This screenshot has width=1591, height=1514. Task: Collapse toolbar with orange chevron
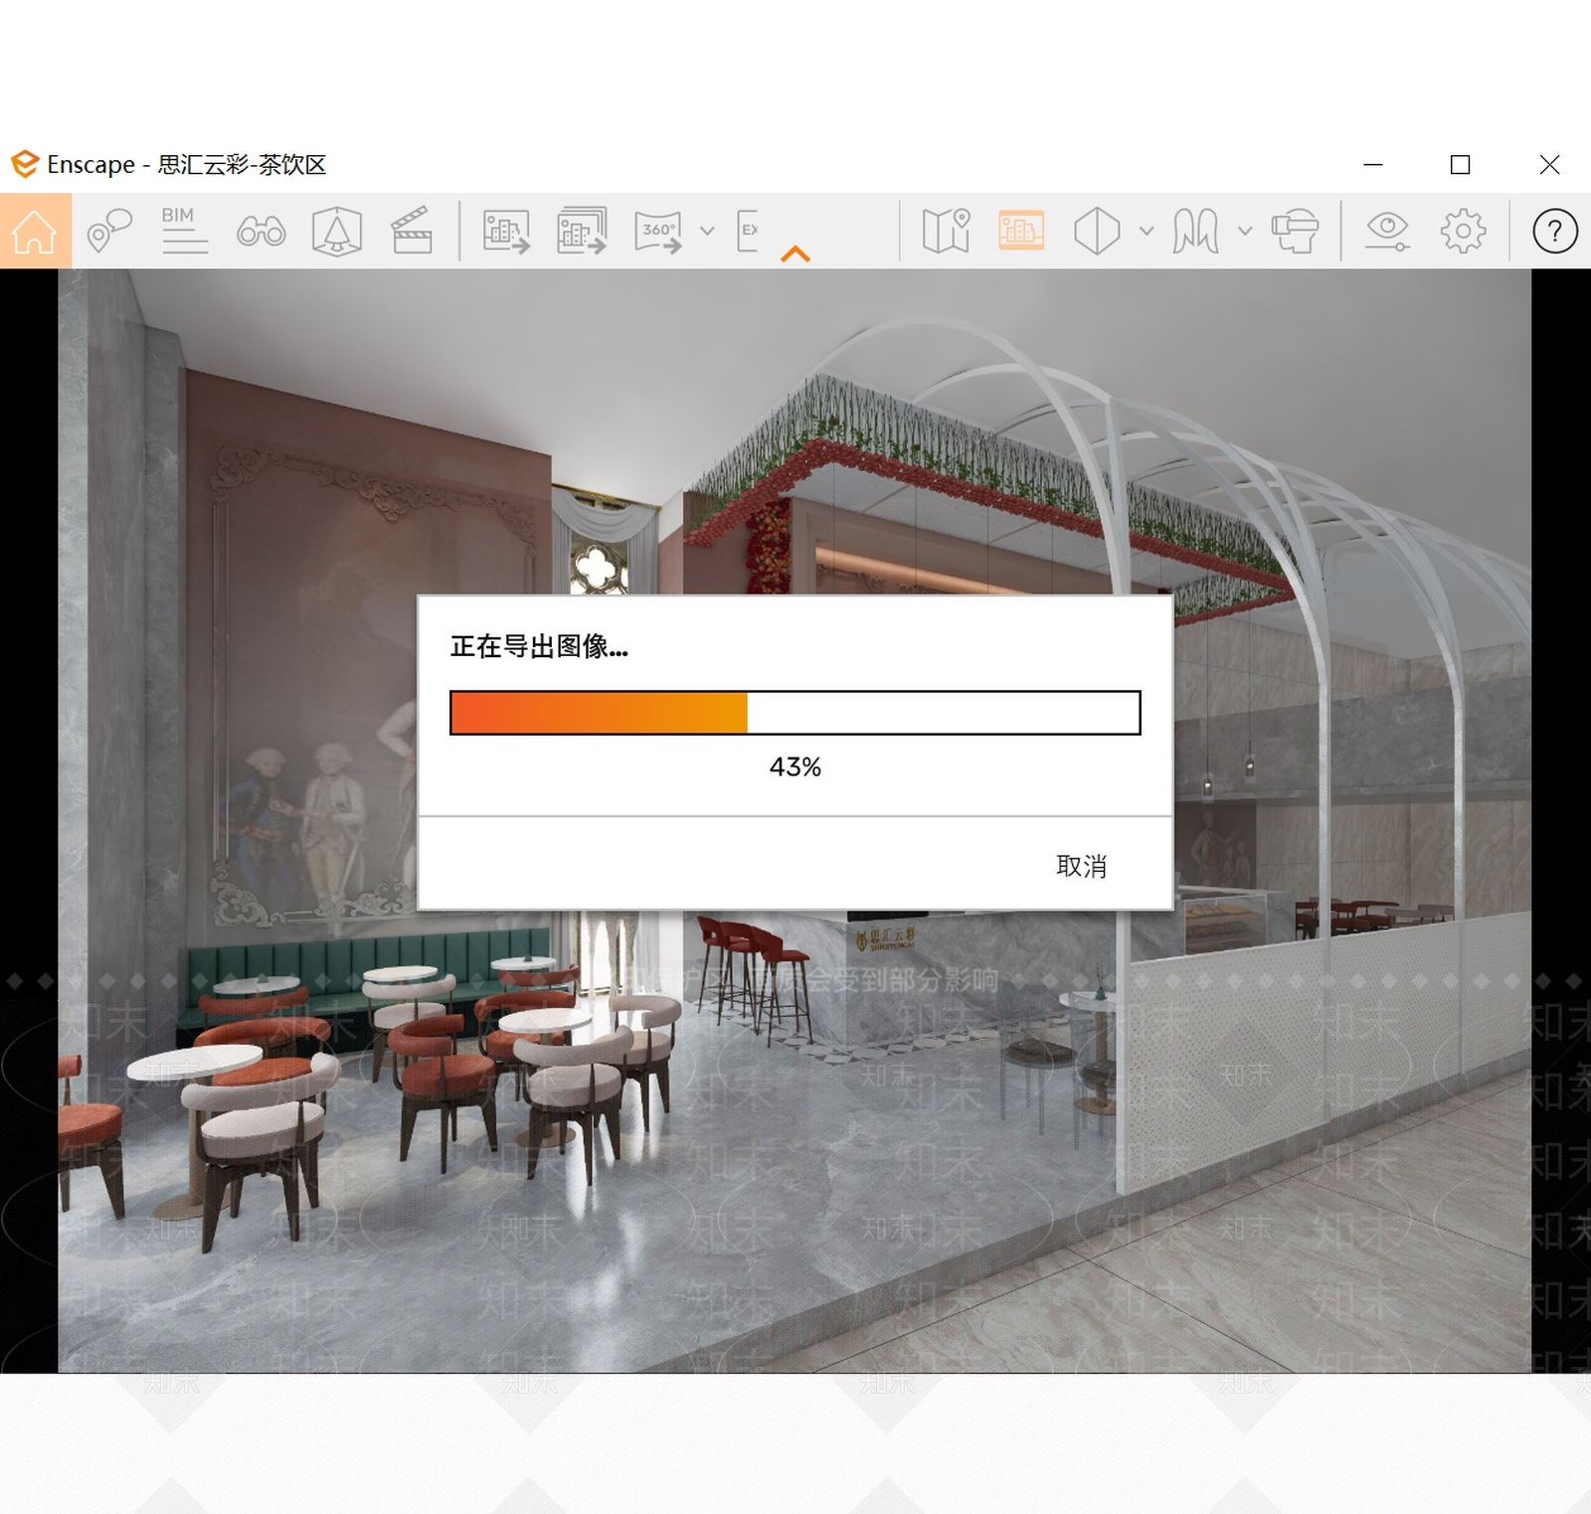(x=795, y=254)
